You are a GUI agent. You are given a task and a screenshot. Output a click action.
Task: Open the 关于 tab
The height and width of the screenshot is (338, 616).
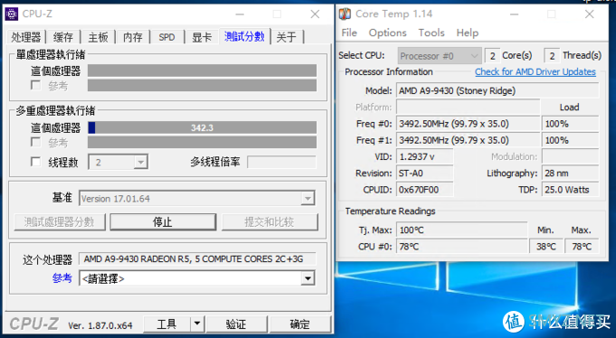(286, 37)
